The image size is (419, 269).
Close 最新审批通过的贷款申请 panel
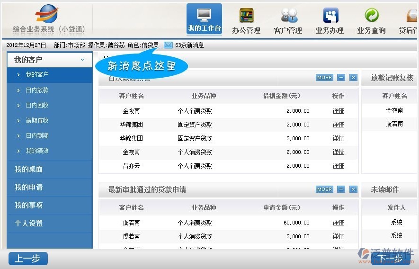pyautogui.click(x=353, y=189)
